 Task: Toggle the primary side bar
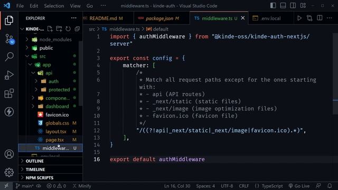pyautogui.click(x=273, y=6)
